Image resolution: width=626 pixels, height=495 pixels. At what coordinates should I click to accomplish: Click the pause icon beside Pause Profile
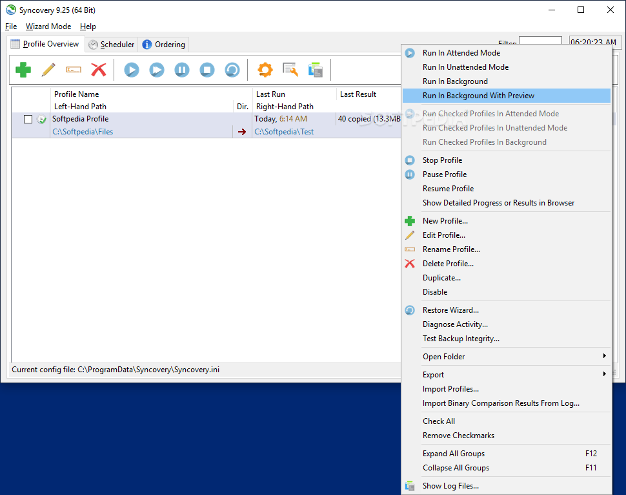(x=410, y=174)
